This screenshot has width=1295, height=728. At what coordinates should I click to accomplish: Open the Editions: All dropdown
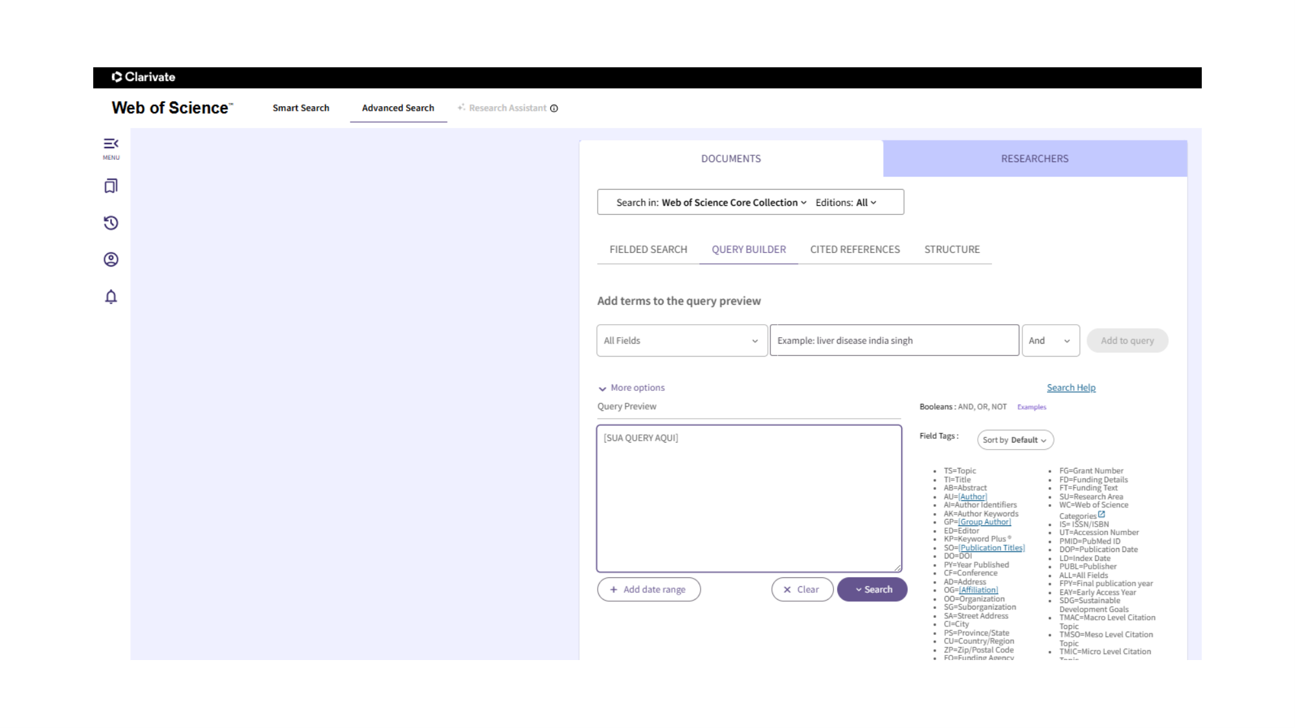point(846,203)
